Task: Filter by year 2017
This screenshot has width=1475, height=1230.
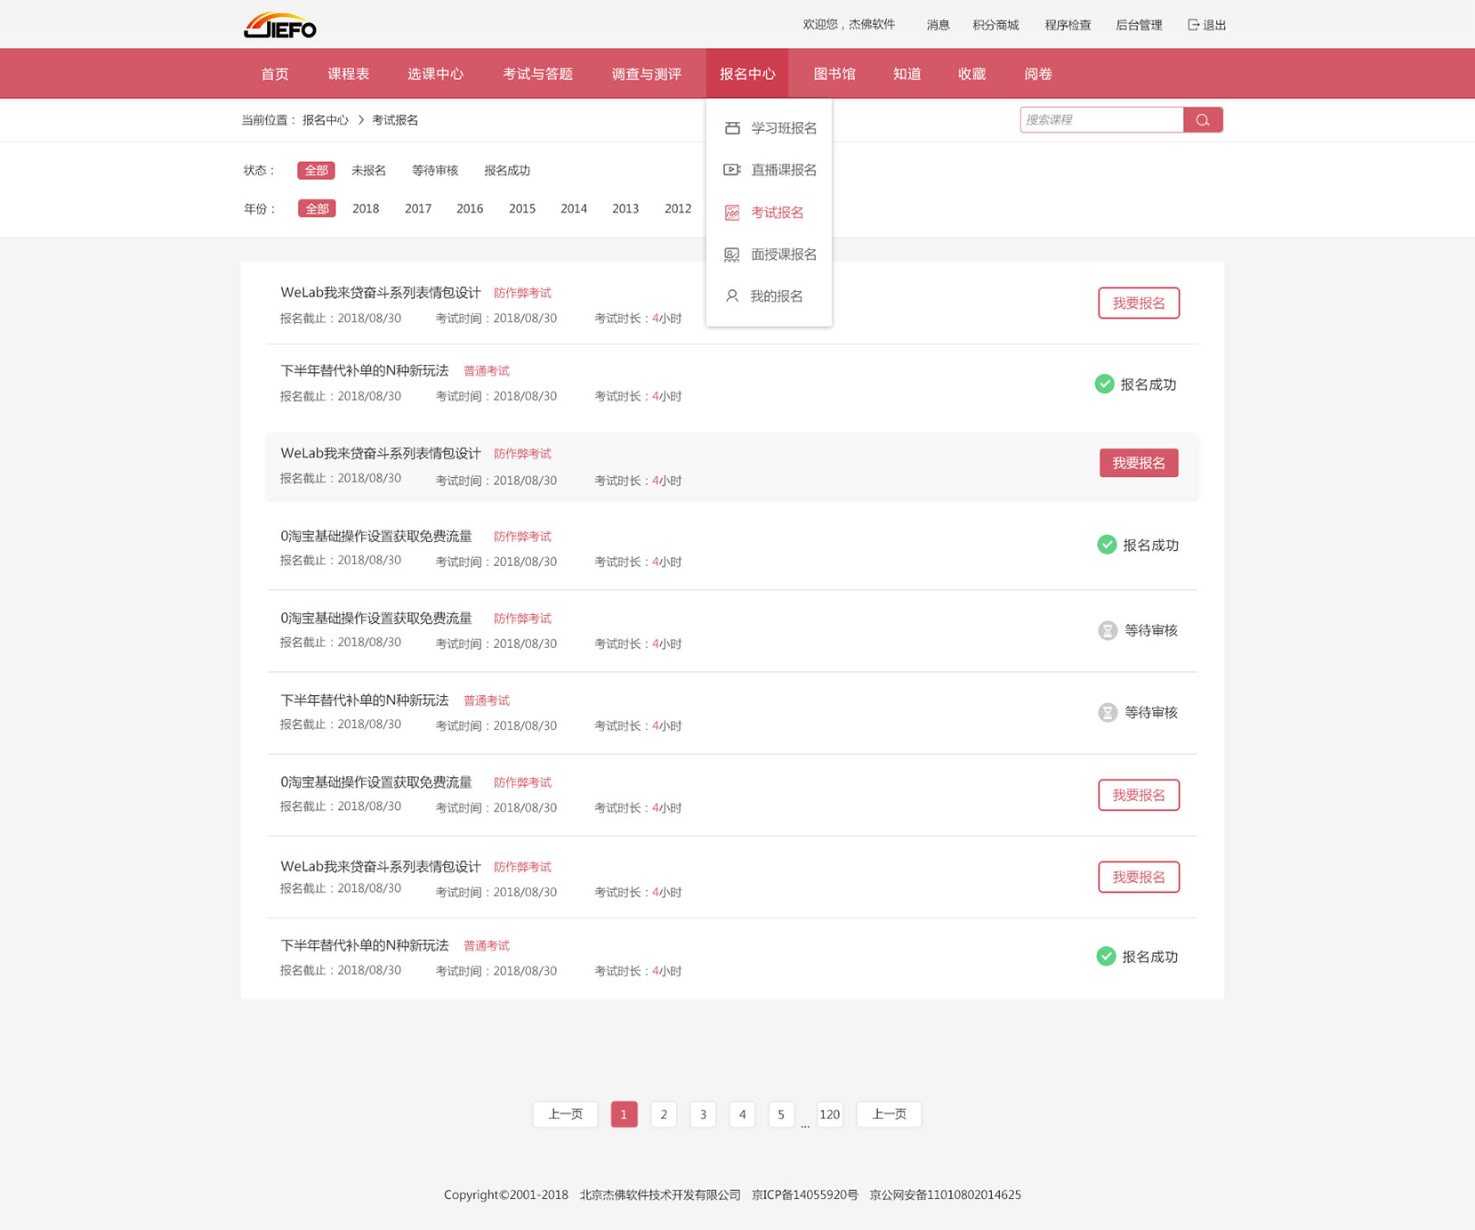Action: [x=418, y=208]
